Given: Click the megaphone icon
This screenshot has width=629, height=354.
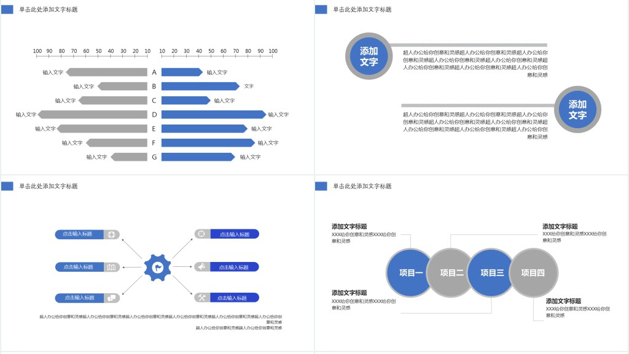Looking at the screenshot, I should (x=202, y=267).
